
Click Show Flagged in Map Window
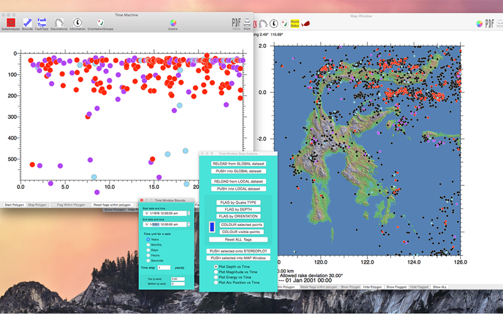pos(396,287)
